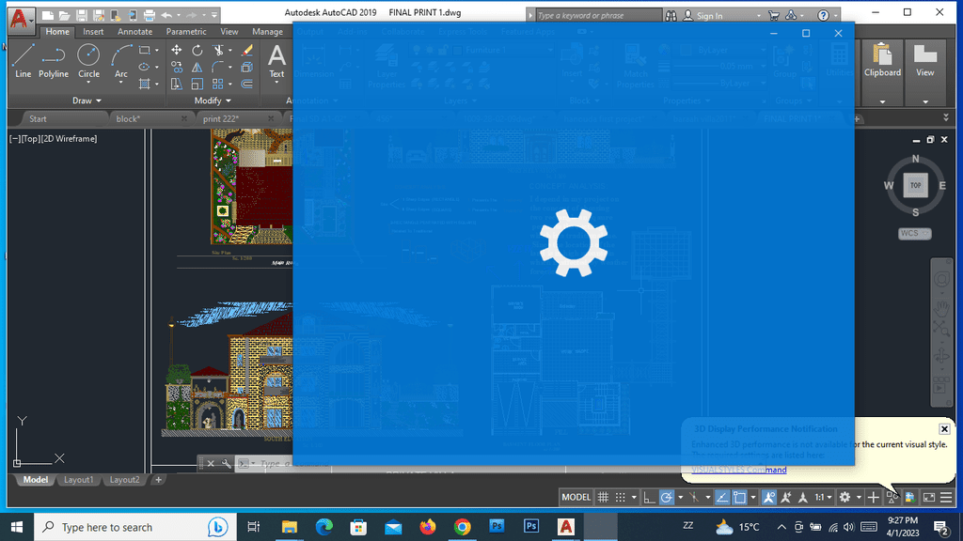Click the Save icon in quick access toolbar
This screenshot has width=963, height=541.
tap(81, 15)
